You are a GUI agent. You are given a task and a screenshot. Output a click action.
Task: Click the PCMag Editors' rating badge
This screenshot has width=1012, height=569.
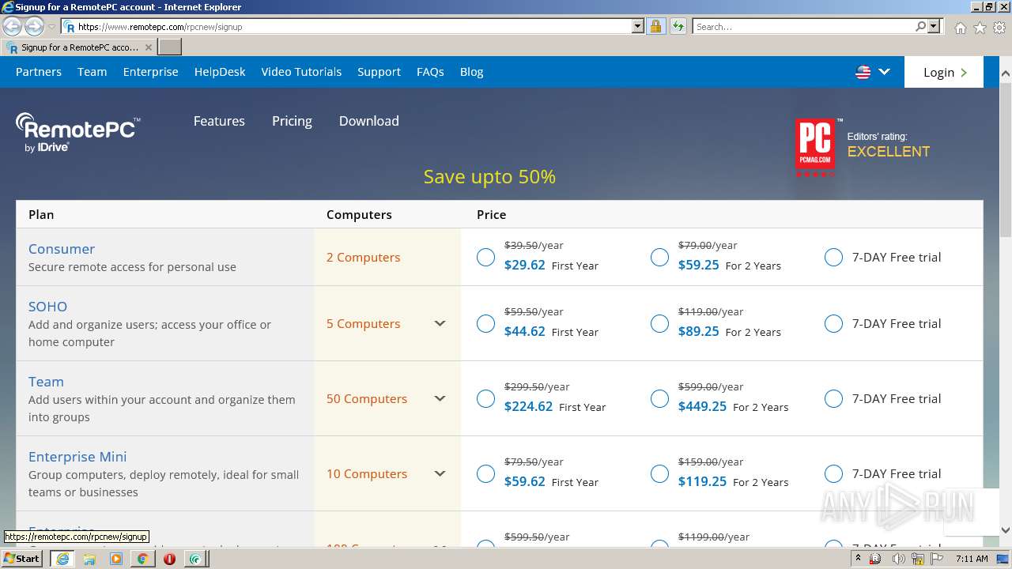point(862,146)
